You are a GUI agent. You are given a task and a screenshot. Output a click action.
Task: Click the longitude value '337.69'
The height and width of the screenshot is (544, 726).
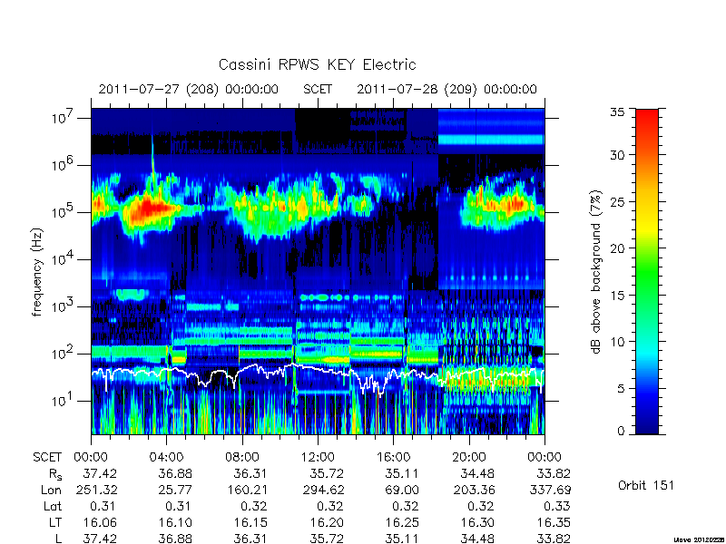550,490
